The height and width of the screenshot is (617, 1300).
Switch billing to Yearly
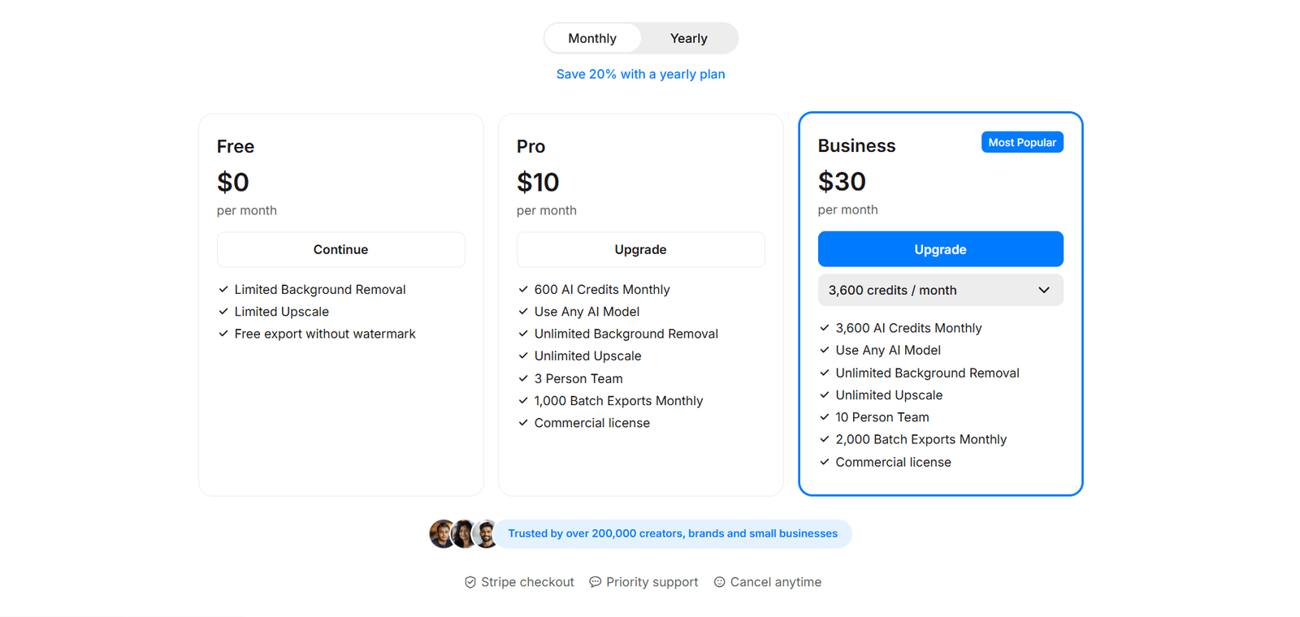689,38
